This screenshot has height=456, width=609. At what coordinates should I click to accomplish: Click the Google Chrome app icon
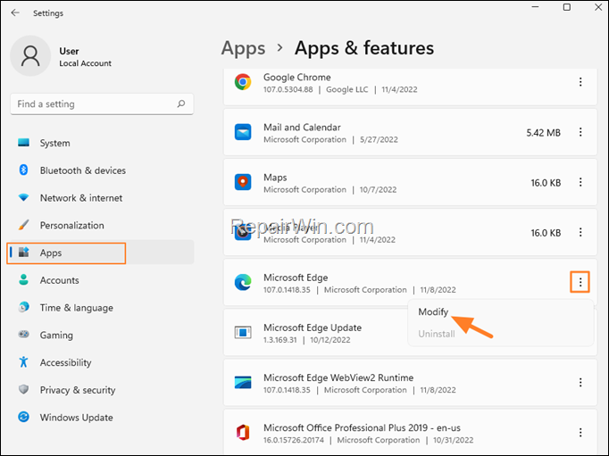[x=243, y=82]
